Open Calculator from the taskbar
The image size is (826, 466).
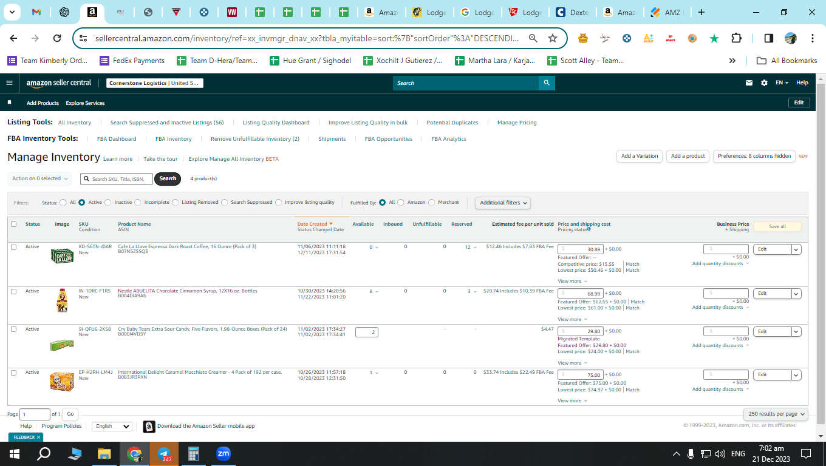(x=194, y=454)
